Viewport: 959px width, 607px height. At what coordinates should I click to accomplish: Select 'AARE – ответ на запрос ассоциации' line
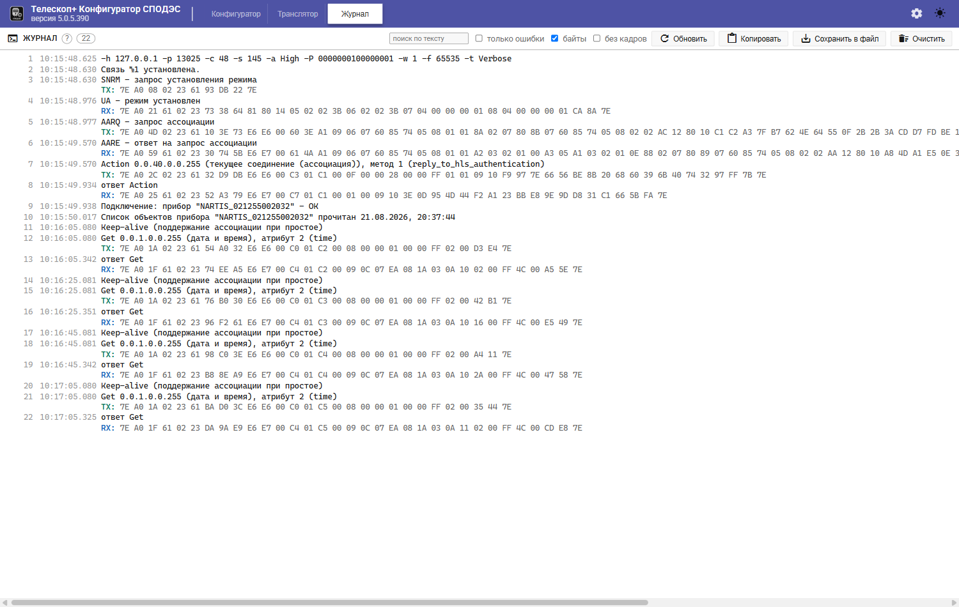tap(179, 143)
